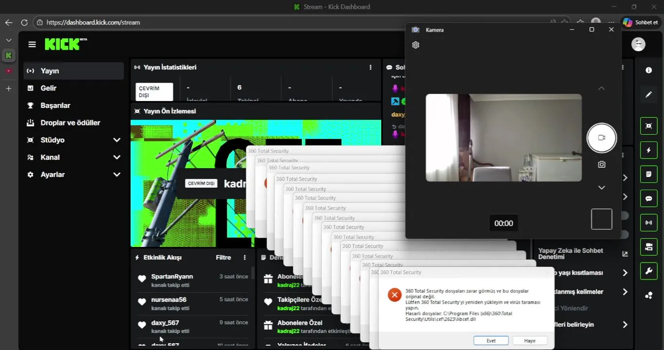This screenshot has width=664, height=350.
Task: Collapse the vertical tabs chevron
Action: [8, 40]
